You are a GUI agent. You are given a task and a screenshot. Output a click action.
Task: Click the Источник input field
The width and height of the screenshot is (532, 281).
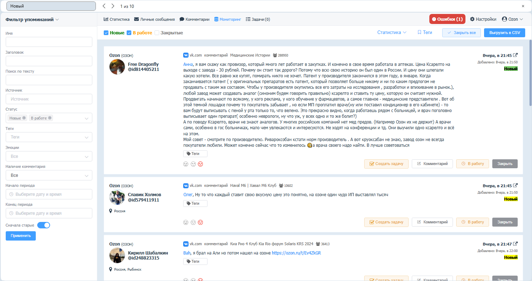click(49, 99)
